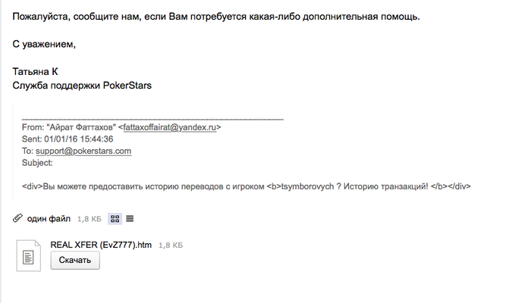
Task: Click the REAL XFER (EvZ777).htm file name
Action: [102, 245]
